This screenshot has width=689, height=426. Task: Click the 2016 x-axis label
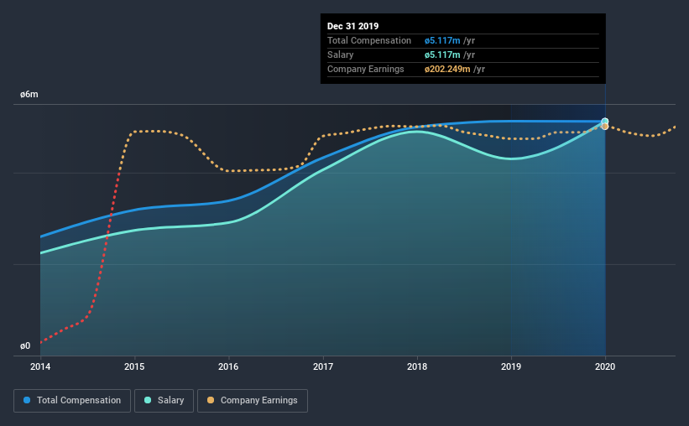pyautogui.click(x=228, y=366)
